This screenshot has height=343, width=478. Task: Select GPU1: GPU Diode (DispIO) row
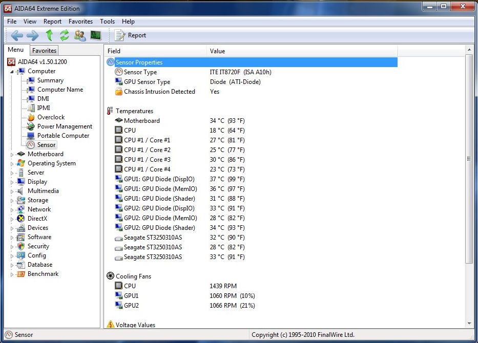click(x=252, y=179)
